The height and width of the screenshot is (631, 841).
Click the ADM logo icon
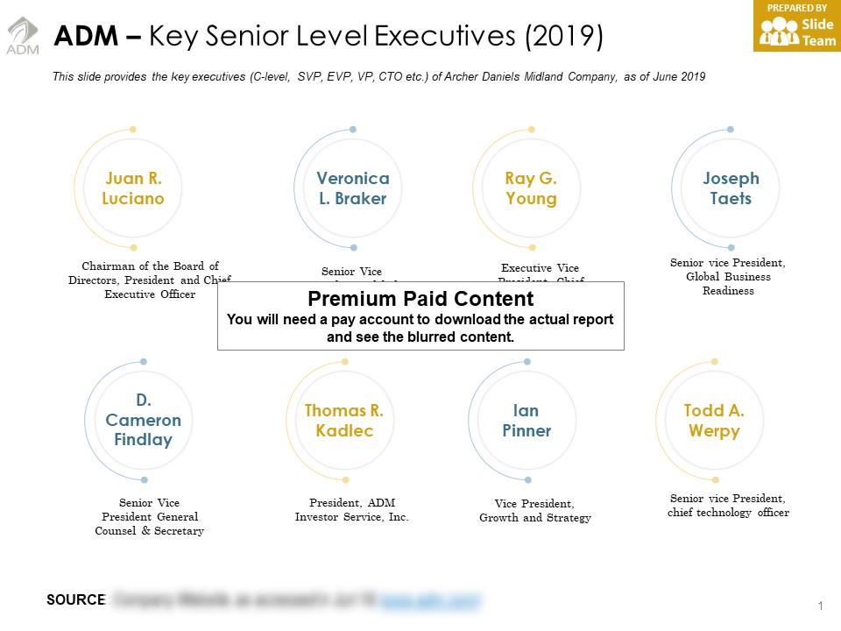pyautogui.click(x=23, y=37)
